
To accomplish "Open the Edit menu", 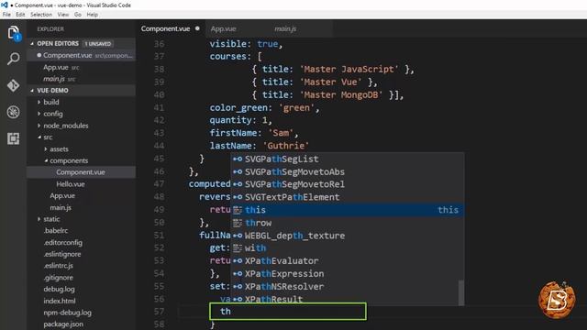I will [20, 15].
